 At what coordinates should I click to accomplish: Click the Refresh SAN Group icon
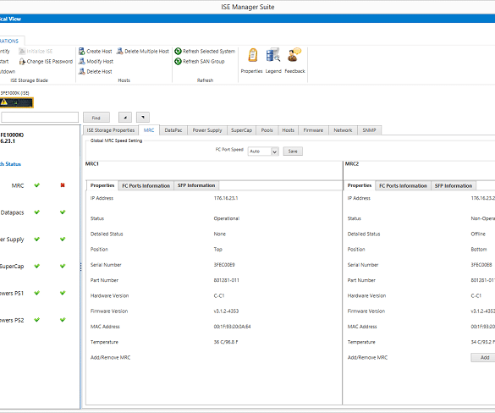[x=178, y=61]
